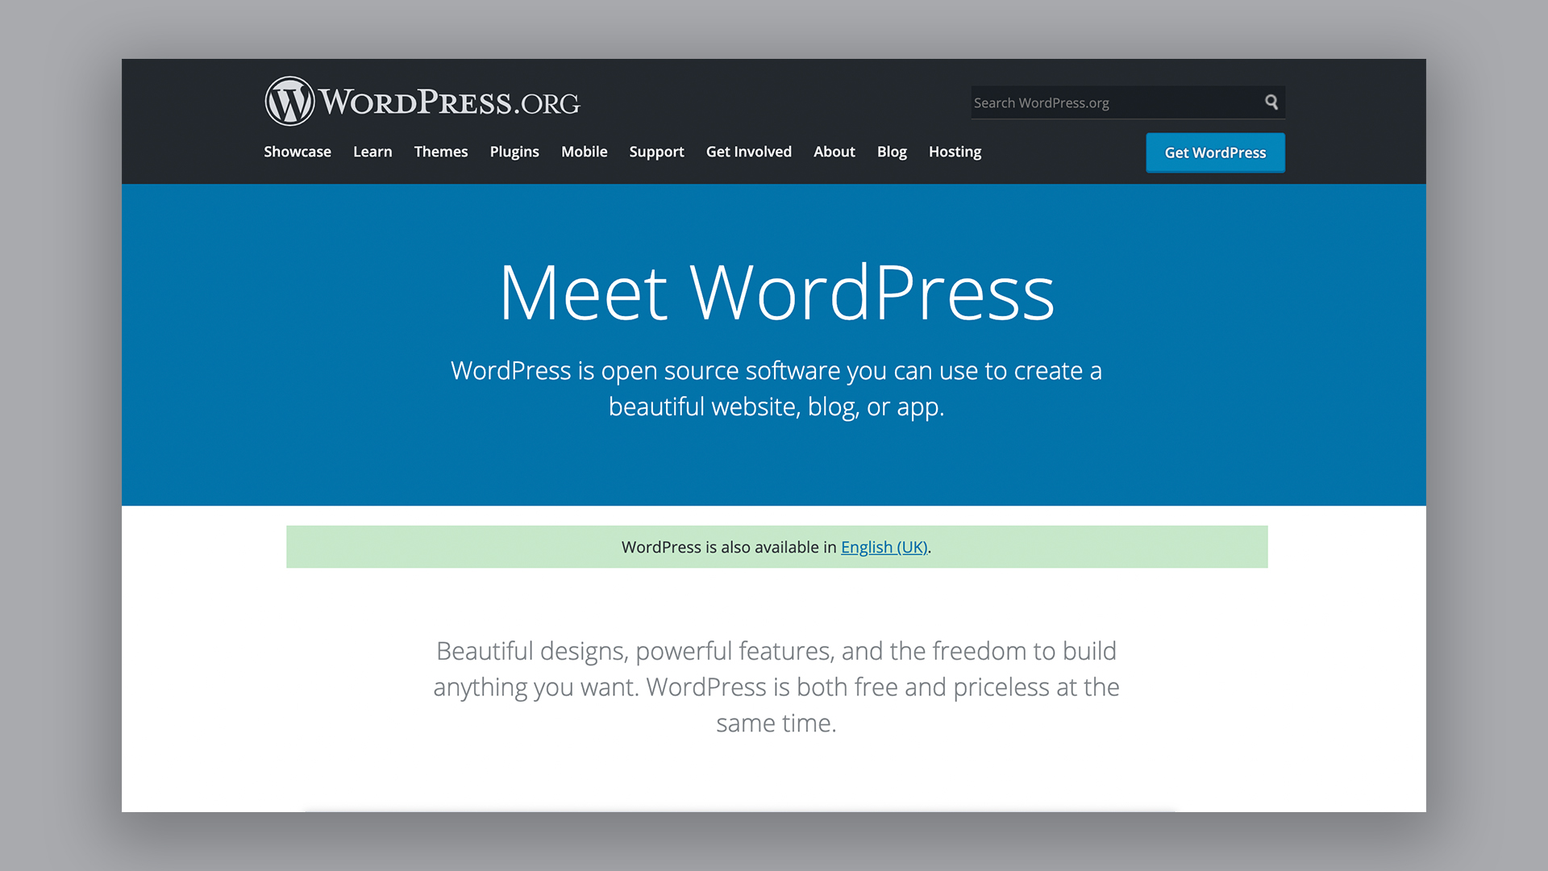Click the Hosting navigation link
The height and width of the screenshot is (871, 1548).
[x=955, y=151]
